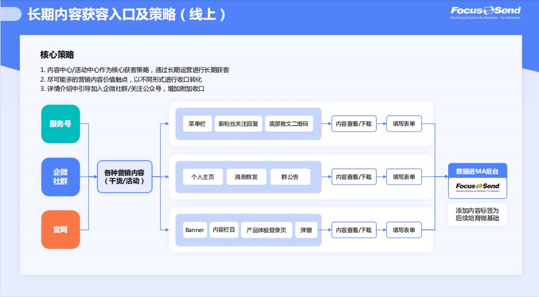Select the 内容栏目 box
Screen dimensions: 539x297
[224, 230]
